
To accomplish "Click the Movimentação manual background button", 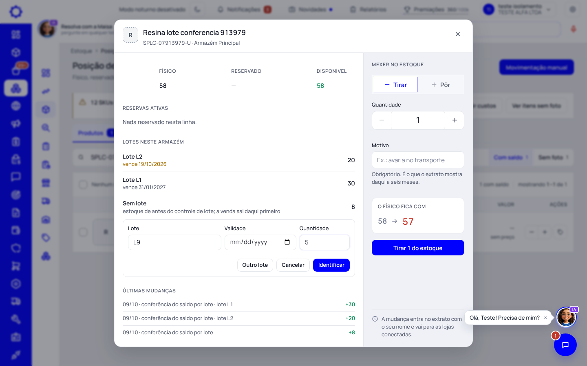I will [x=536, y=67].
